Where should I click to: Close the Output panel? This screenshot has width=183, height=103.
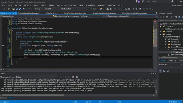tap(156, 74)
